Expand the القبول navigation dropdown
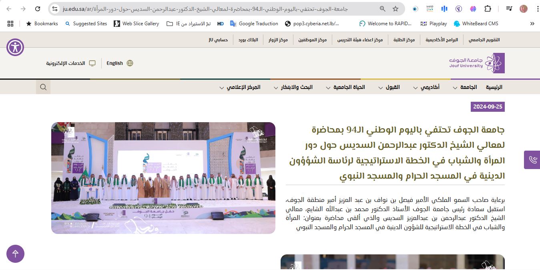 [x=388, y=87]
